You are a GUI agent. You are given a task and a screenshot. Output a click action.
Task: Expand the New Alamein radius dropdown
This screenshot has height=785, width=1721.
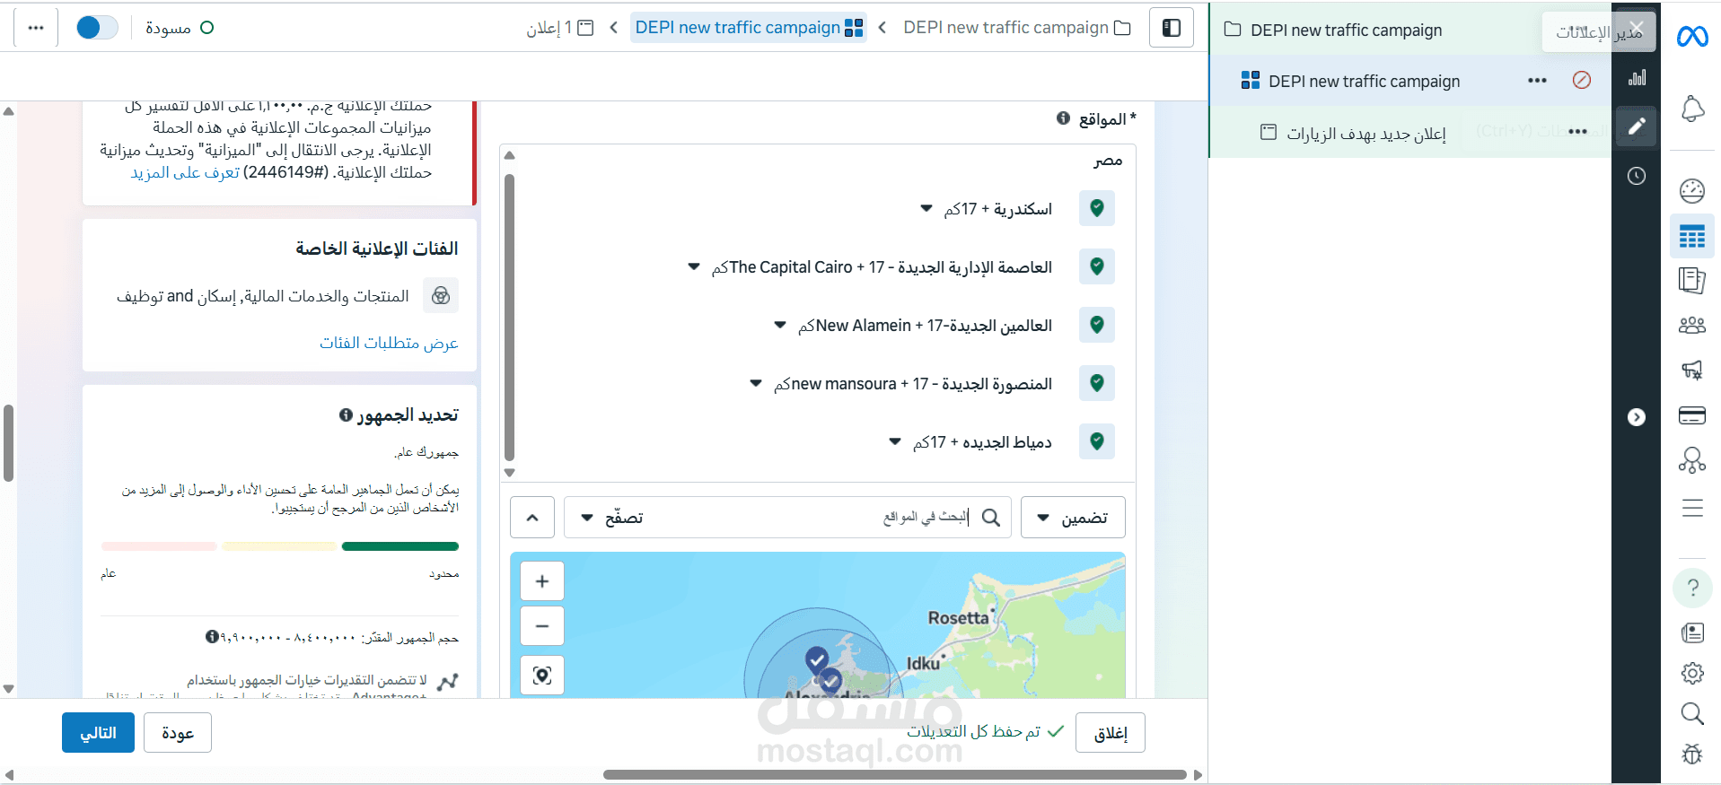780,325
